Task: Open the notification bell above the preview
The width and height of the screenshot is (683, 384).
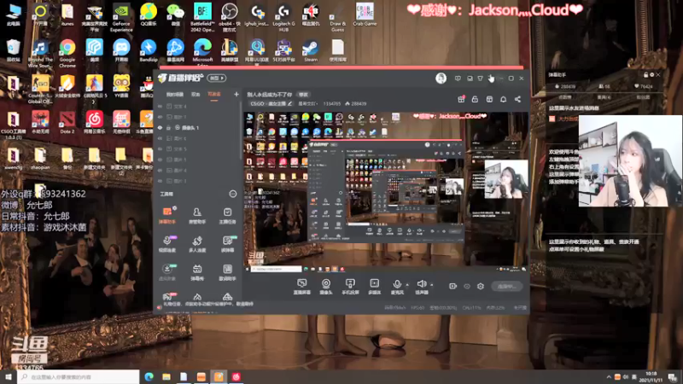Action: (503, 99)
